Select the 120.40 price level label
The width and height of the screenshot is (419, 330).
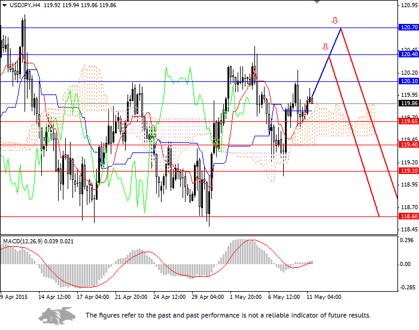409,54
